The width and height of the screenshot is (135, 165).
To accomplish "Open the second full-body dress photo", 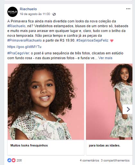I will point(109,102).
